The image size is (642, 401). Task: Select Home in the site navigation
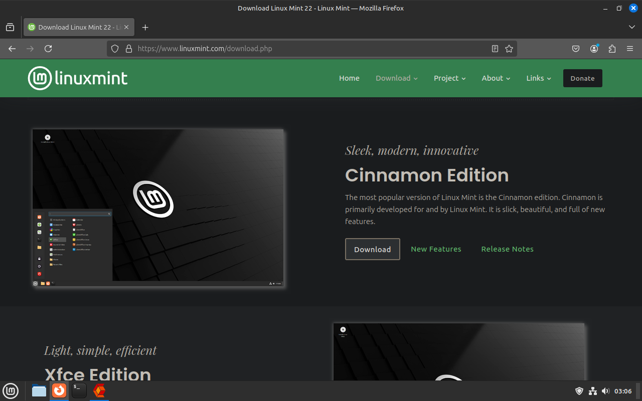tap(349, 78)
